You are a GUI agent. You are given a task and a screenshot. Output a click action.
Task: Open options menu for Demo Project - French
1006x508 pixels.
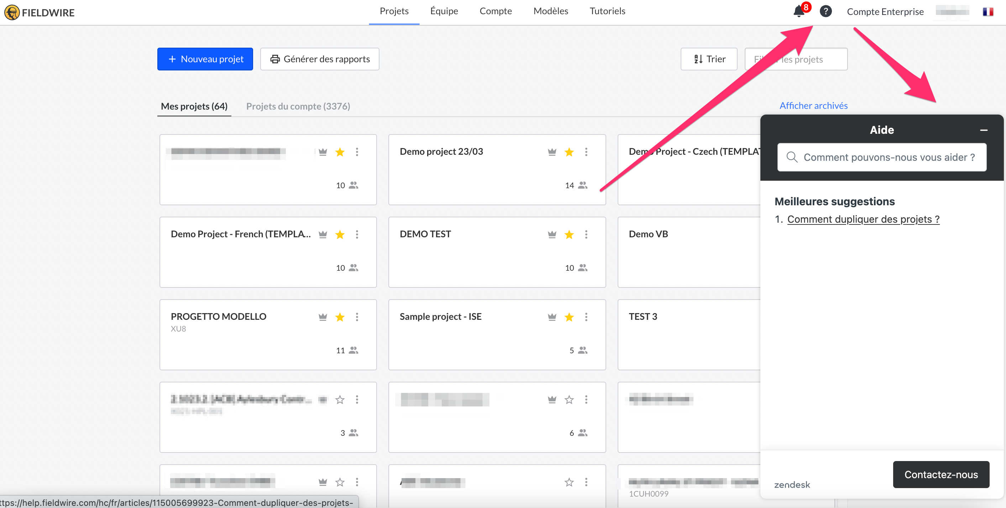pyautogui.click(x=357, y=234)
